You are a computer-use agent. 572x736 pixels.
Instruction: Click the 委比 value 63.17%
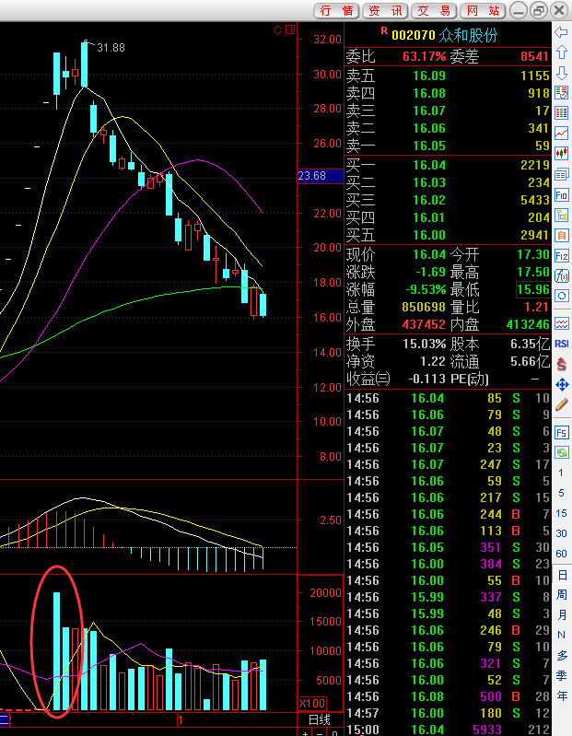pos(425,56)
